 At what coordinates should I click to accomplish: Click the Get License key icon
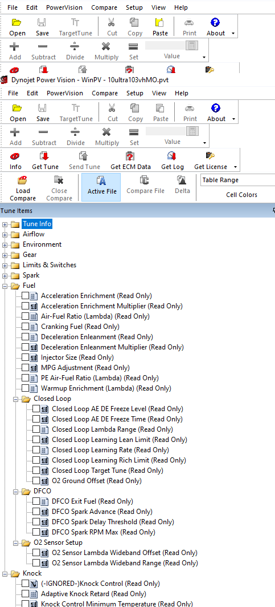coord(210,156)
